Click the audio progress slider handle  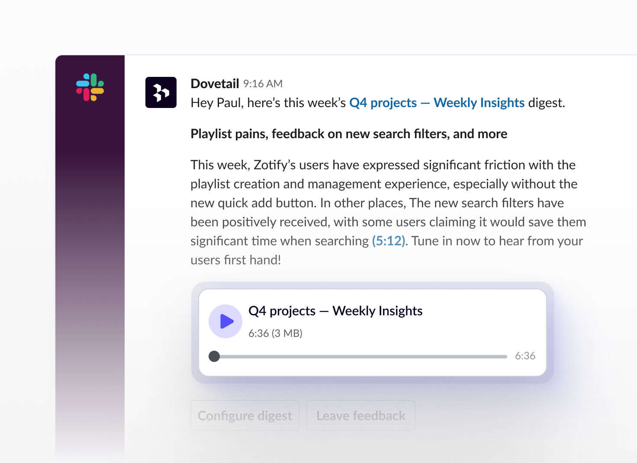coord(214,356)
